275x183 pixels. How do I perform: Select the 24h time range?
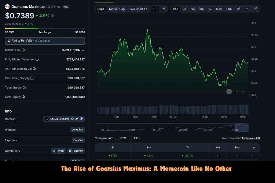[x=176, y=9]
